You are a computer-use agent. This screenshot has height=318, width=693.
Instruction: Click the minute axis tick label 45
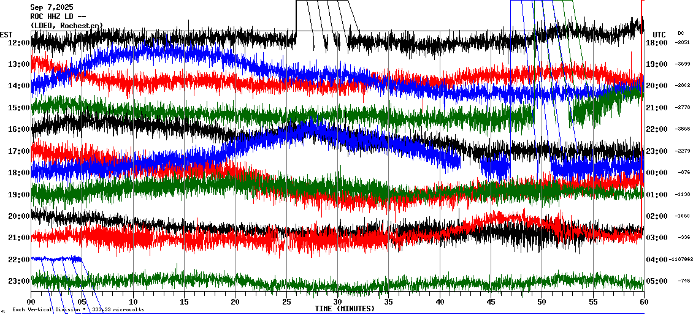[x=491, y=301]
